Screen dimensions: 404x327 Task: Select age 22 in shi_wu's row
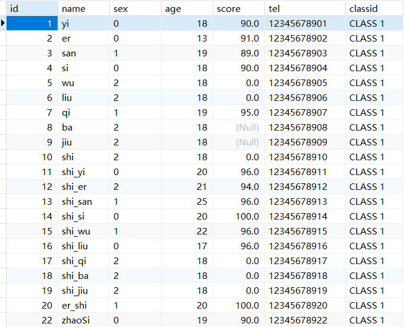coord(187,231)
